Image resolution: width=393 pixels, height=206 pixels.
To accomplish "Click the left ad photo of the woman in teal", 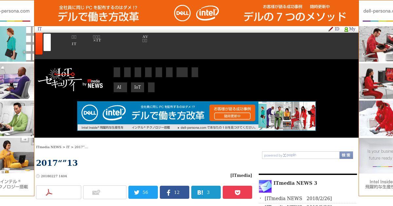I will pyautogui.click(x=17, y=44).
